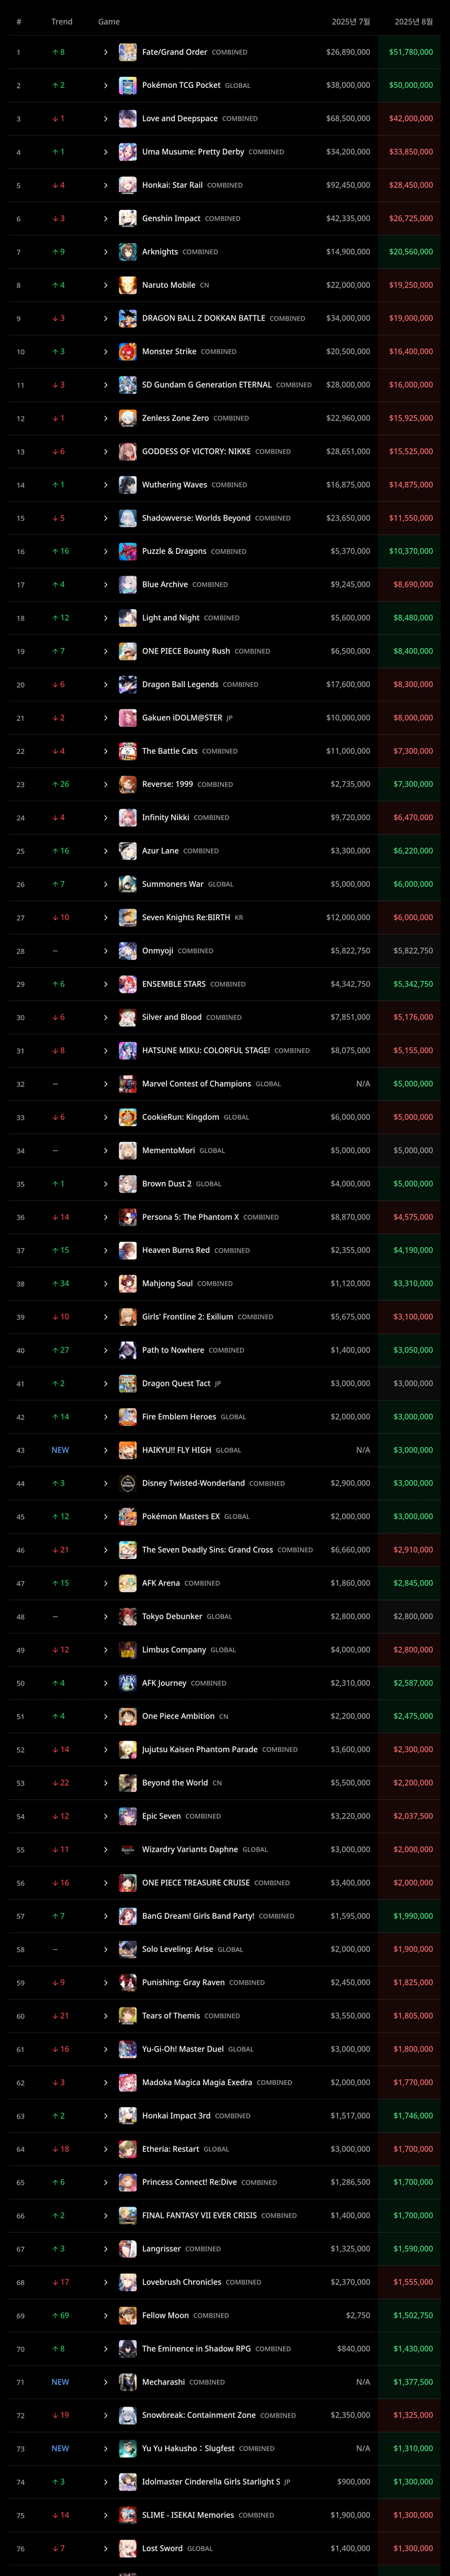Image resolution: width=450 pixels, height=2576 pixels.
Task: Click the Fate/Grand Order game icon
Action: (x=128, y=52)
